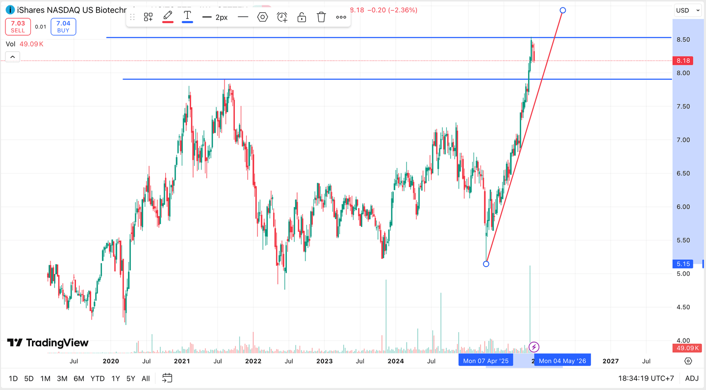Select the 1Y time range

[x=116, y=378]
